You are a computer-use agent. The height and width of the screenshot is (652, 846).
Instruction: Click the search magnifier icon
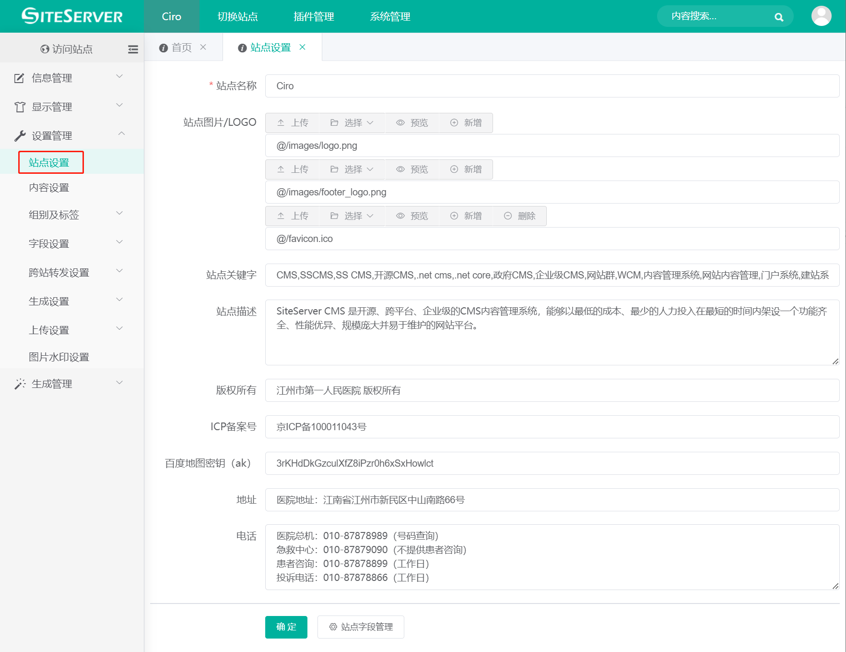pyautogui.click(x=778, y=17)
